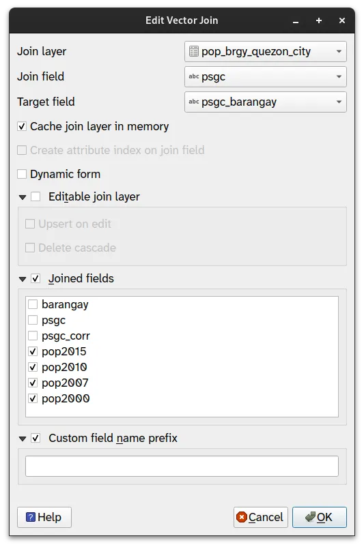364x547 pixels.
Task: Enable the Editable join layer checkbox
Action: (36, 196)
